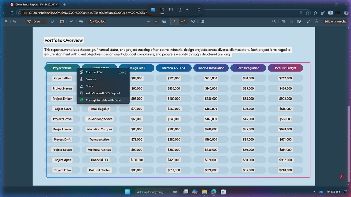This screenshot has width=351, height=197.
Task: Click the page number input field
Action: (x=174, y=21)
